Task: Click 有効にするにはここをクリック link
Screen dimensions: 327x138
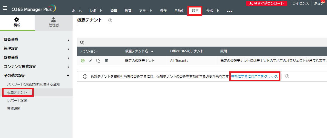Action: 255,76
